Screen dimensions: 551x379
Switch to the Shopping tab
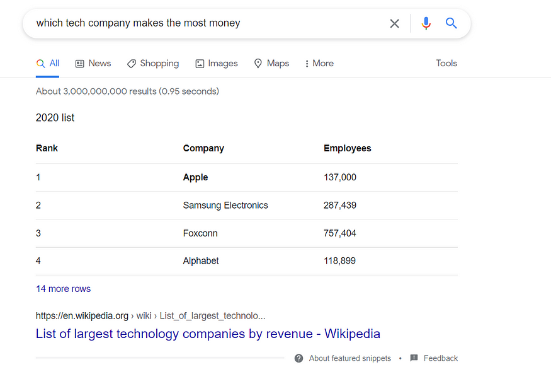click(x=153, y=64)
